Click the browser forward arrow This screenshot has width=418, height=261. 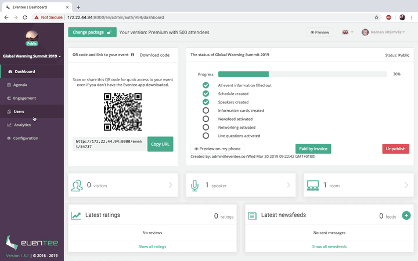tap(16, 17)
